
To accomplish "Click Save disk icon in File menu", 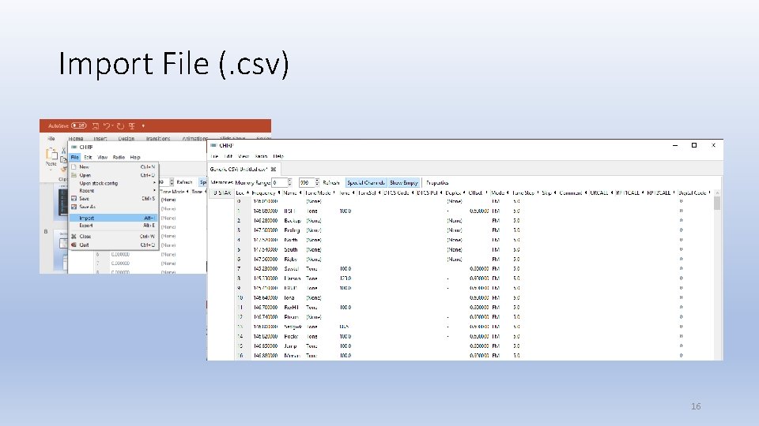I will point(74,199).
